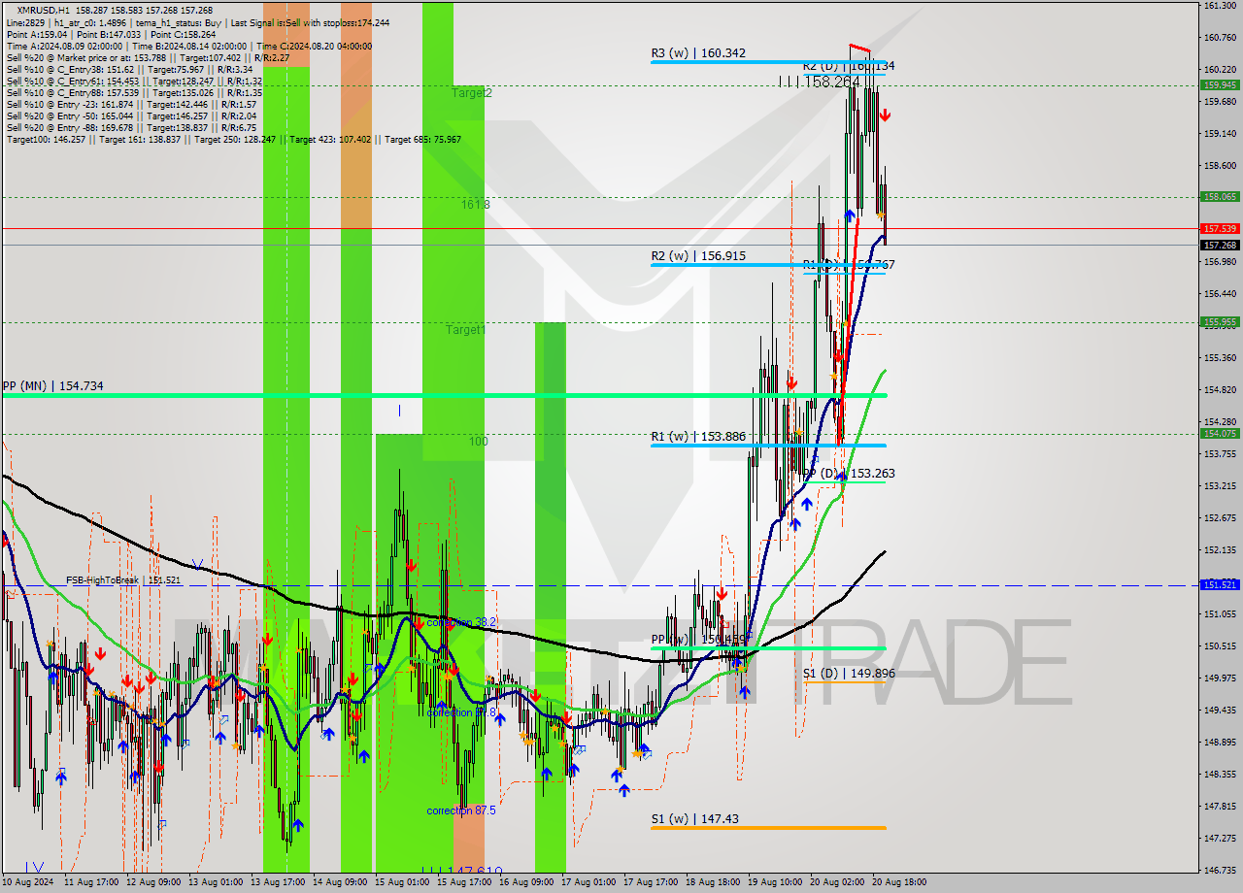Image resolution: width=1243 pixels, height=893 pixels.
Task: Click the '11 Aug 17:00' time axis label
Action: (x=91, y=882)
